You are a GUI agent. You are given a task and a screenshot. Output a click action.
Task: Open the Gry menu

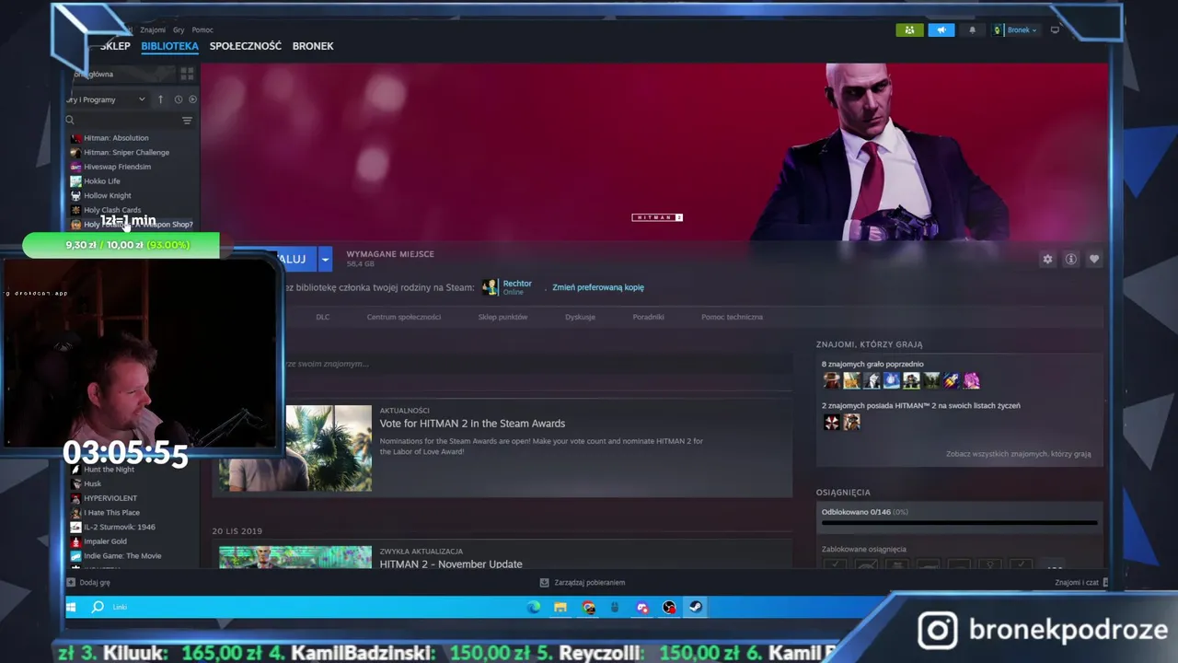pos(179,30)
